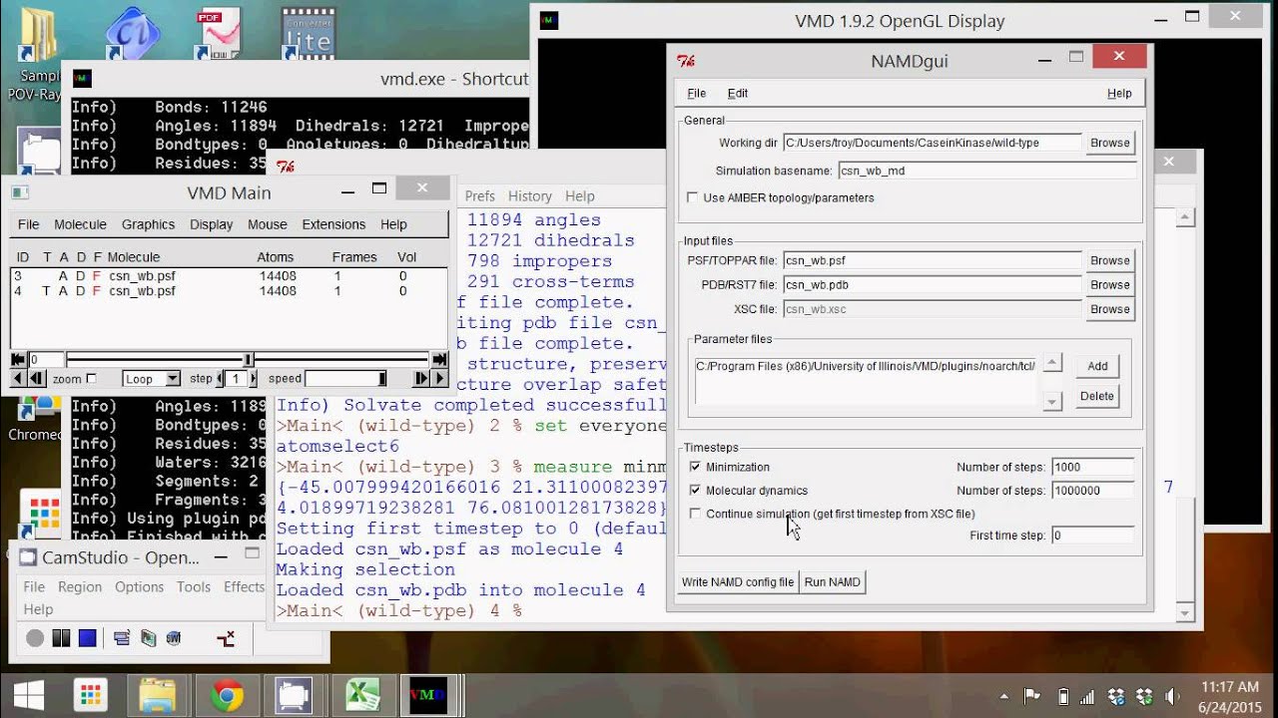The width and height of the screenshot is (1278, 718).
Task: Open NAMDgui File menu
Action: click(697, 93)
